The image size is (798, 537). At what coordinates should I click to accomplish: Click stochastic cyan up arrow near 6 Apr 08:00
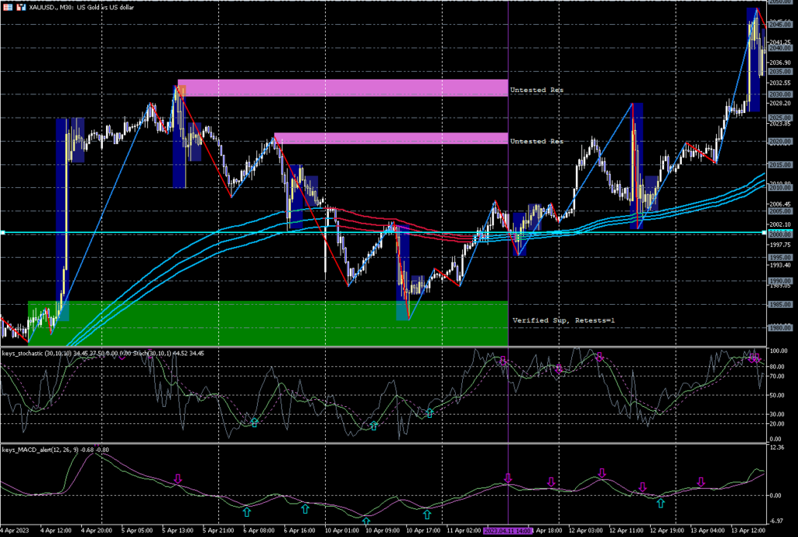[254, 422]
